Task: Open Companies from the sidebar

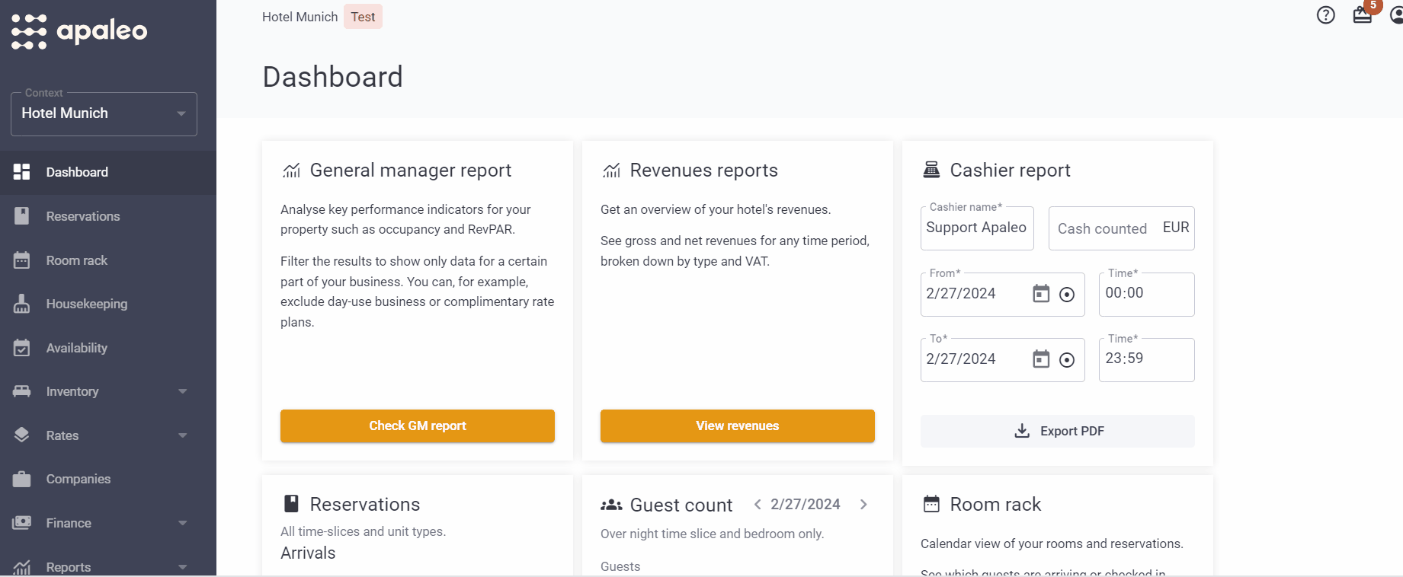Action: click(78, 479)
